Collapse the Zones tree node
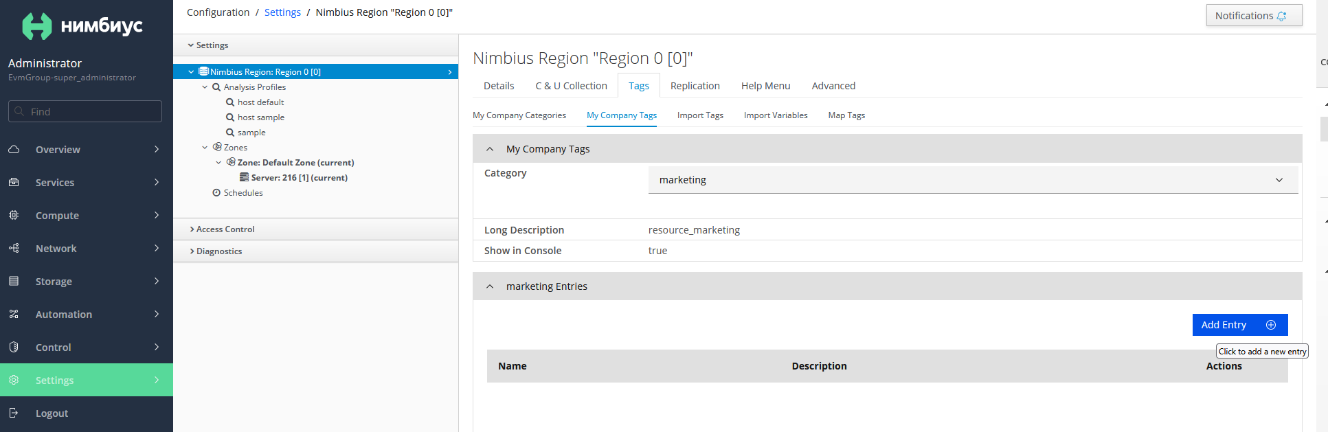 [205, 147]
